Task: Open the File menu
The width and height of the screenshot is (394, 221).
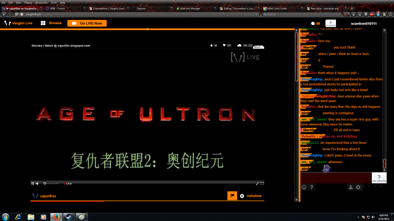Action: click(x=4, y=3)
